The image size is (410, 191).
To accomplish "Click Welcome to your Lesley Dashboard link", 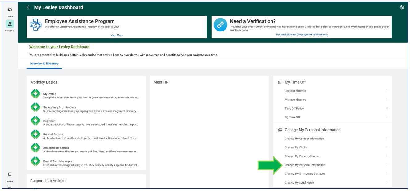I will 59,47.
